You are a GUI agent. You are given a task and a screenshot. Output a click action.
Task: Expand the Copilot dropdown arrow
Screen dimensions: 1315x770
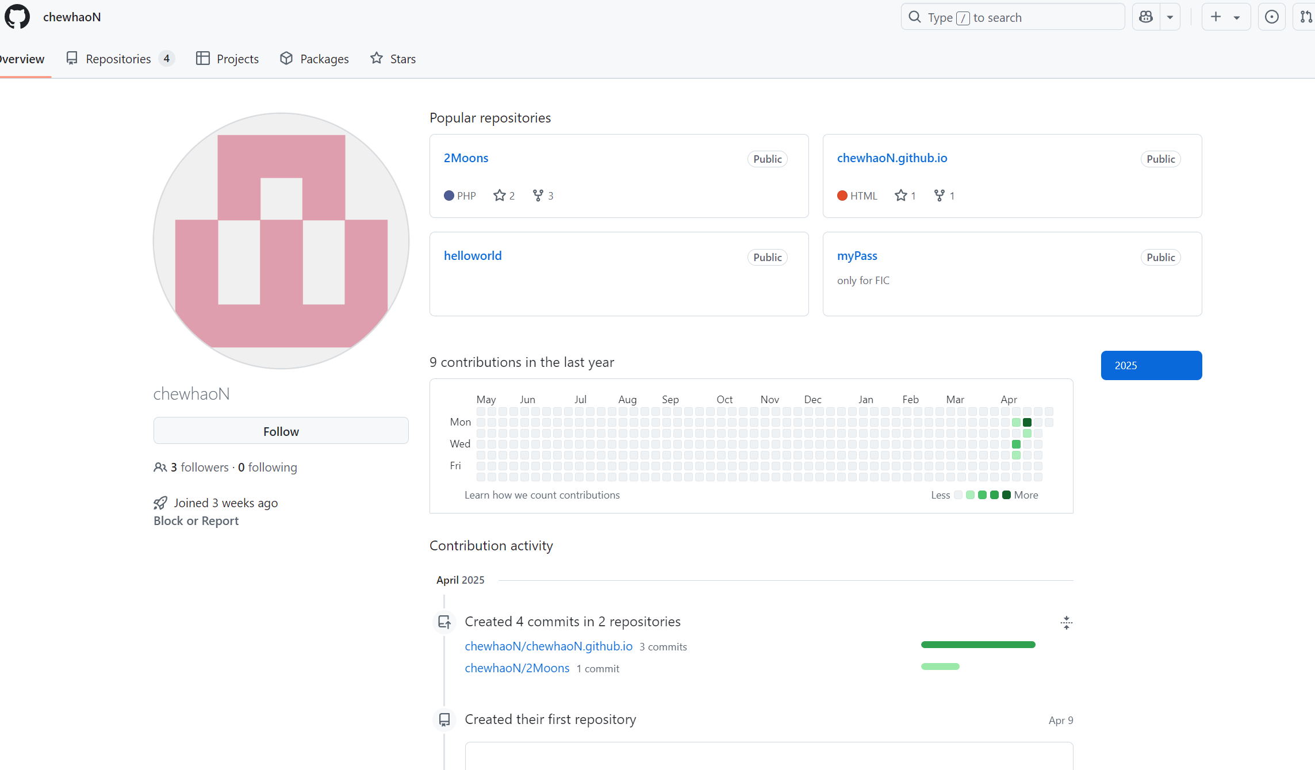1170,17
